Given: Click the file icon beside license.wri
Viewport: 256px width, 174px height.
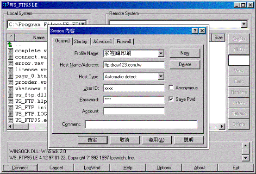Looking at the screenshot, I should (10, 70).
